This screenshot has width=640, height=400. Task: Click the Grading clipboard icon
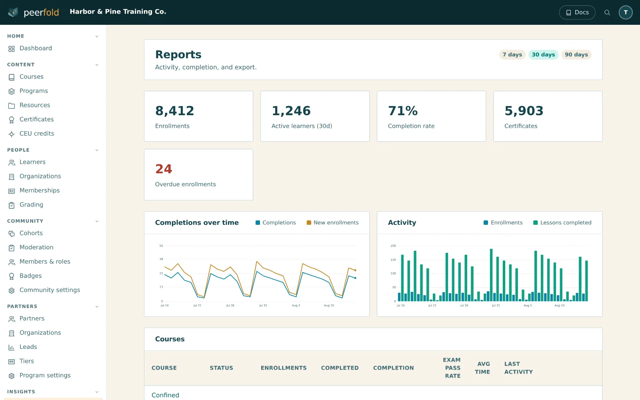click(x=12, y=205)
